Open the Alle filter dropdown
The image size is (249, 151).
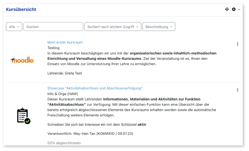(14, 27)
